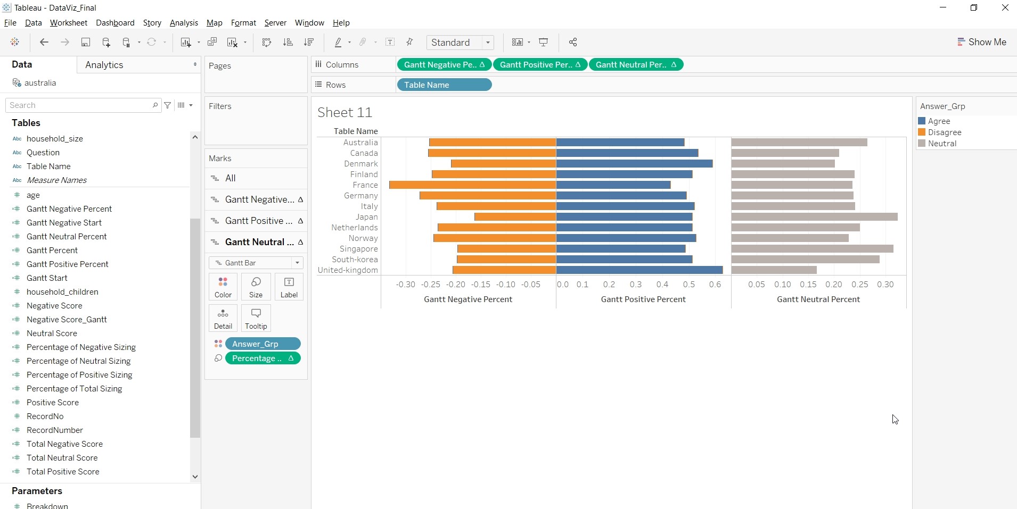Click the Save workbook icon
This screenshot has width=1017, height=509.
coord(85,43)
